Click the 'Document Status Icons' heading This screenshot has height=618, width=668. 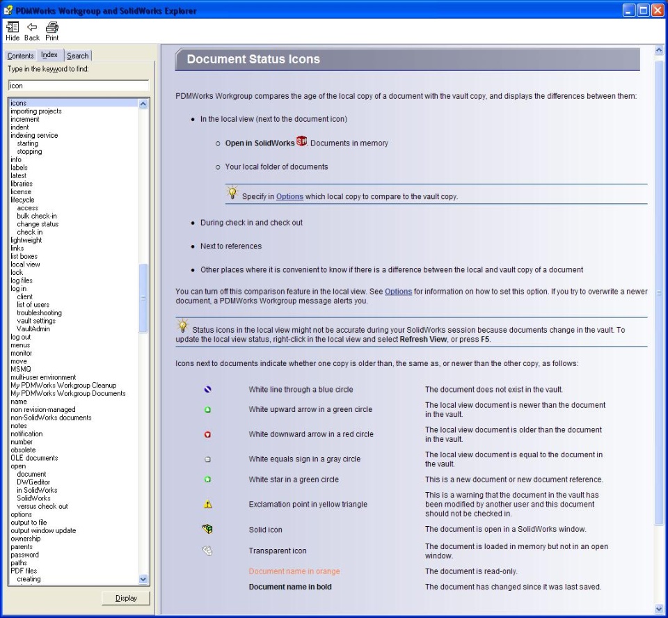253,59
